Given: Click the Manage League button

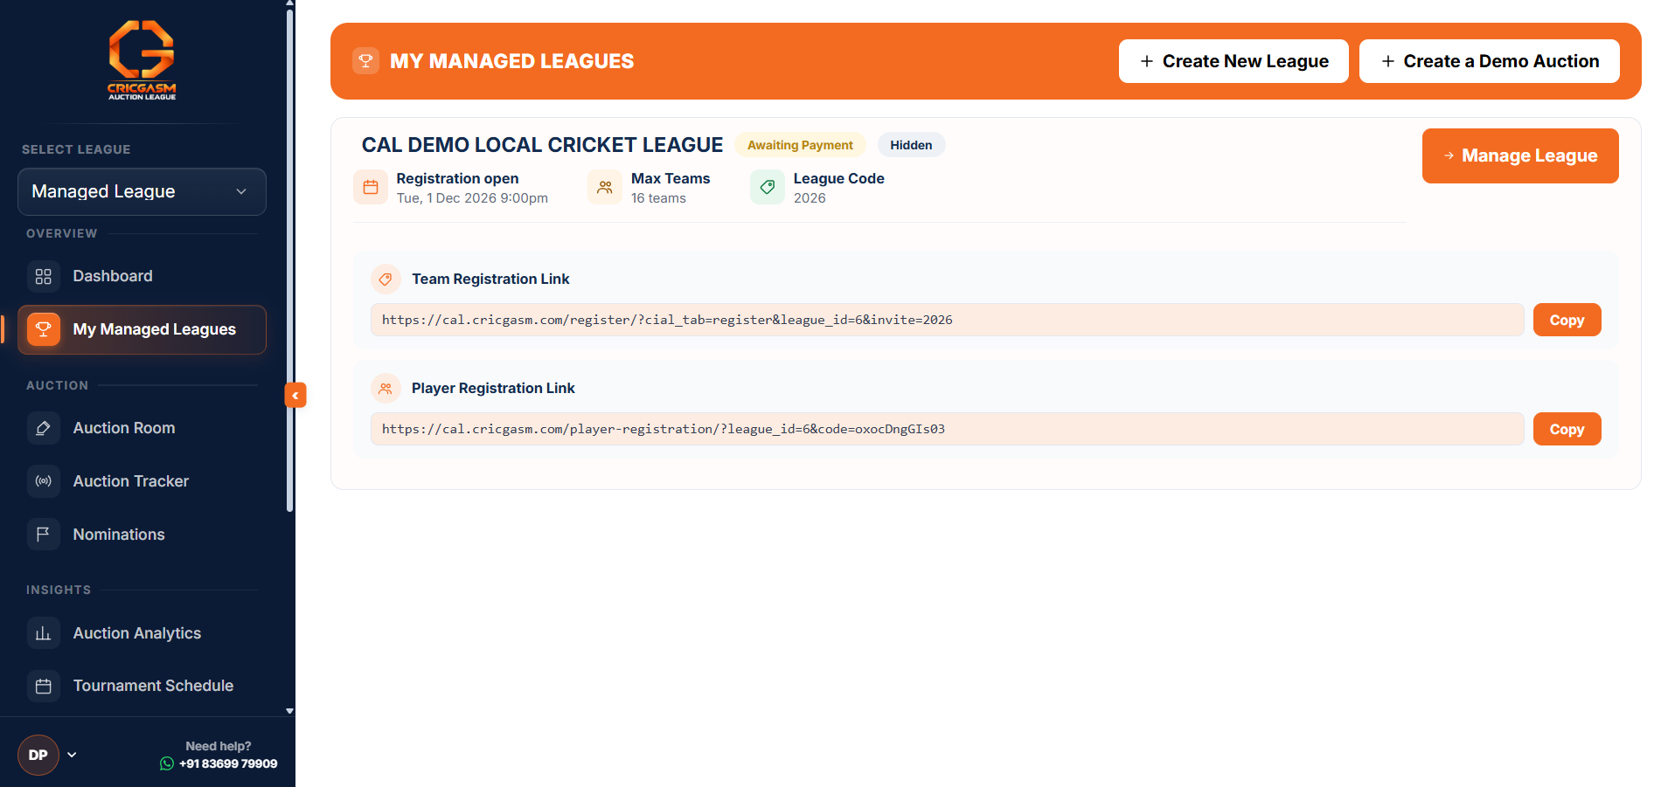Looking at the screenshot, I should (1520, 155).
